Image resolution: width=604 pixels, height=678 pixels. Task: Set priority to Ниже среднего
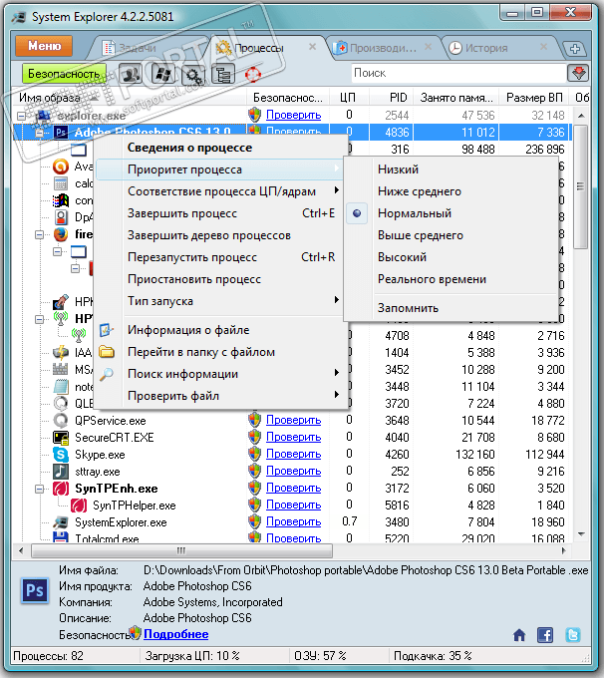point(451,191)
